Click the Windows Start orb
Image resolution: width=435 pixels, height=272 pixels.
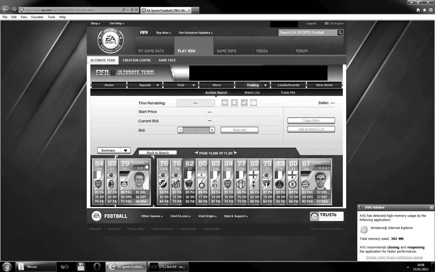coord(7,267)
